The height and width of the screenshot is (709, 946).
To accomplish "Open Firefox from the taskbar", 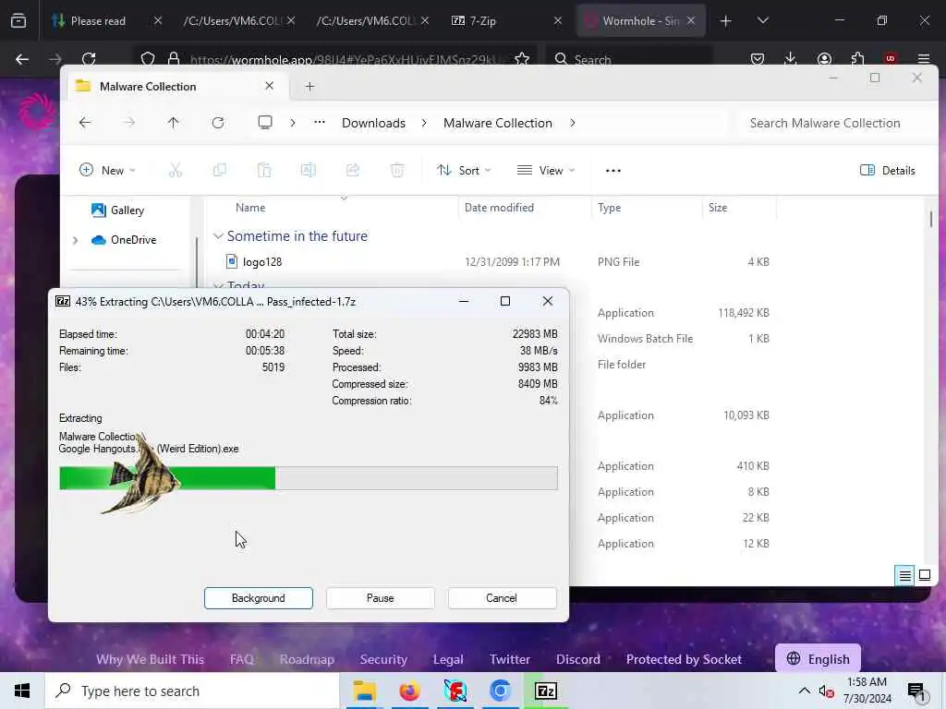I will [409, 691].
